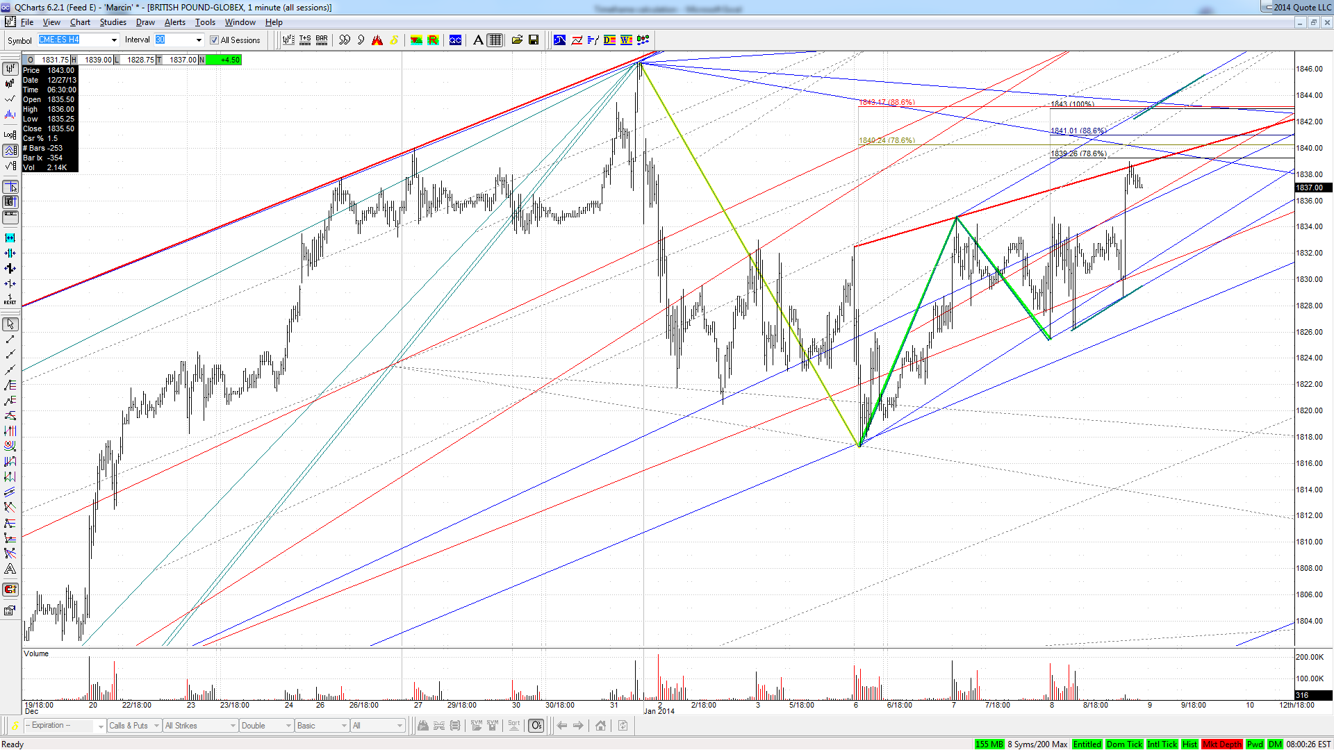Open the Symbol dropdown
Viewport: 1334px width, 750px height.
(114, 40)
